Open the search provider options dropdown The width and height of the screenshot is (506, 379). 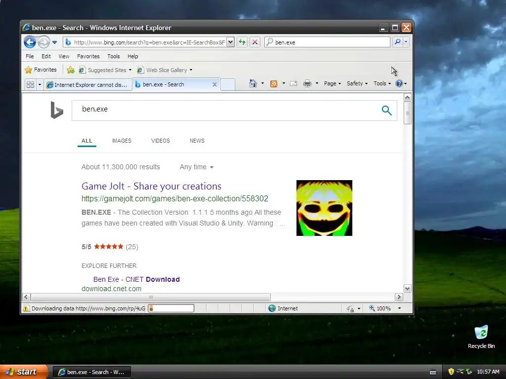406,42
